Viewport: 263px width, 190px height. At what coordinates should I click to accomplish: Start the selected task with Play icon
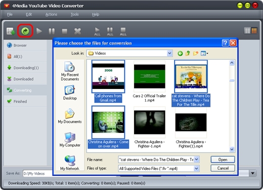tap(39, 31)
